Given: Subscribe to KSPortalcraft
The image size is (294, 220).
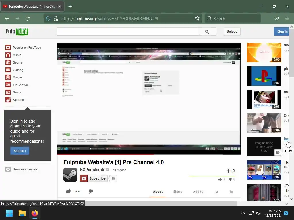Looking at the screenshot, I should [x=94, y=178].
